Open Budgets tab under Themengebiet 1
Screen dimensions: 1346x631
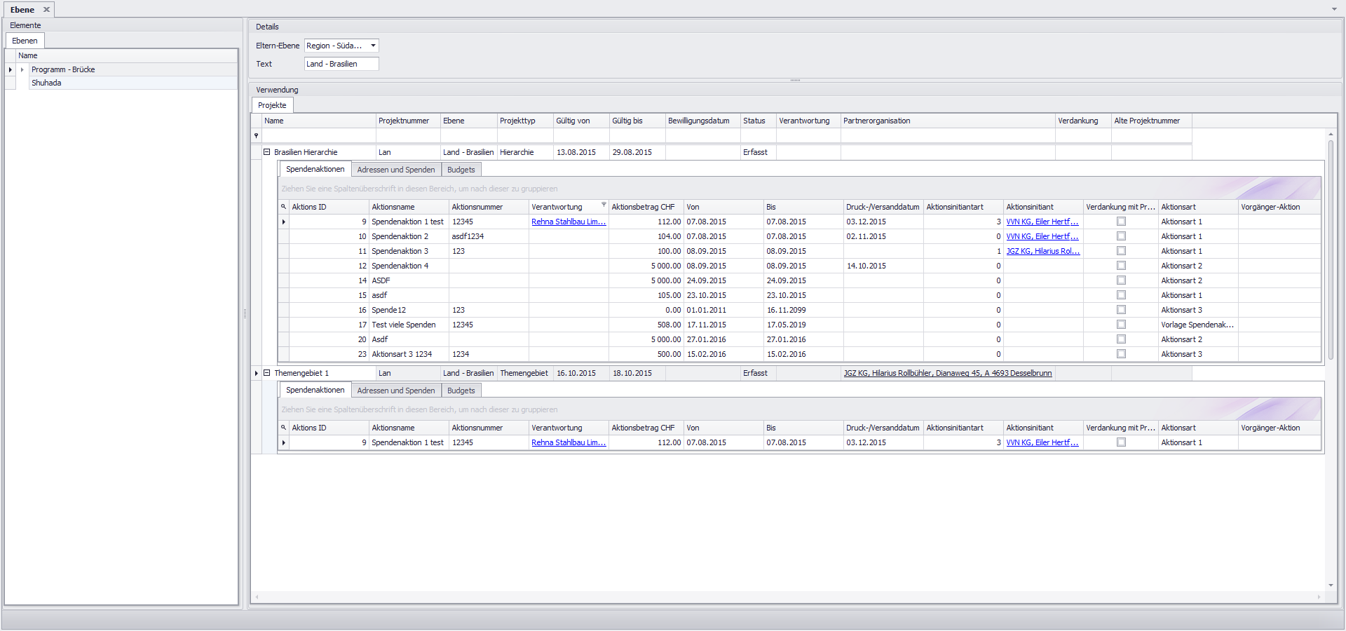point(461,391)
